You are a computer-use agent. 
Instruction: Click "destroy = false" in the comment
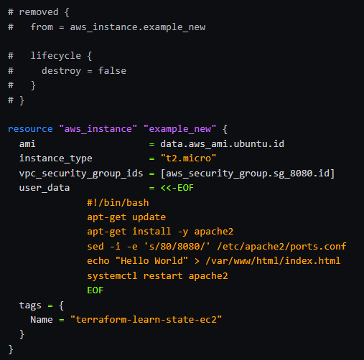(x=84, y=71)
